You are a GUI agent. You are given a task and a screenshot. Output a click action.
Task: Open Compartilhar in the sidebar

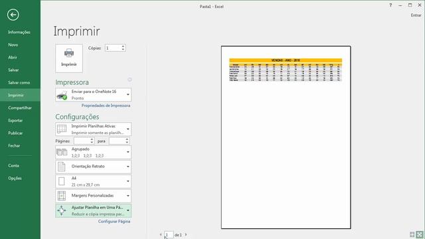click(20, 108)
